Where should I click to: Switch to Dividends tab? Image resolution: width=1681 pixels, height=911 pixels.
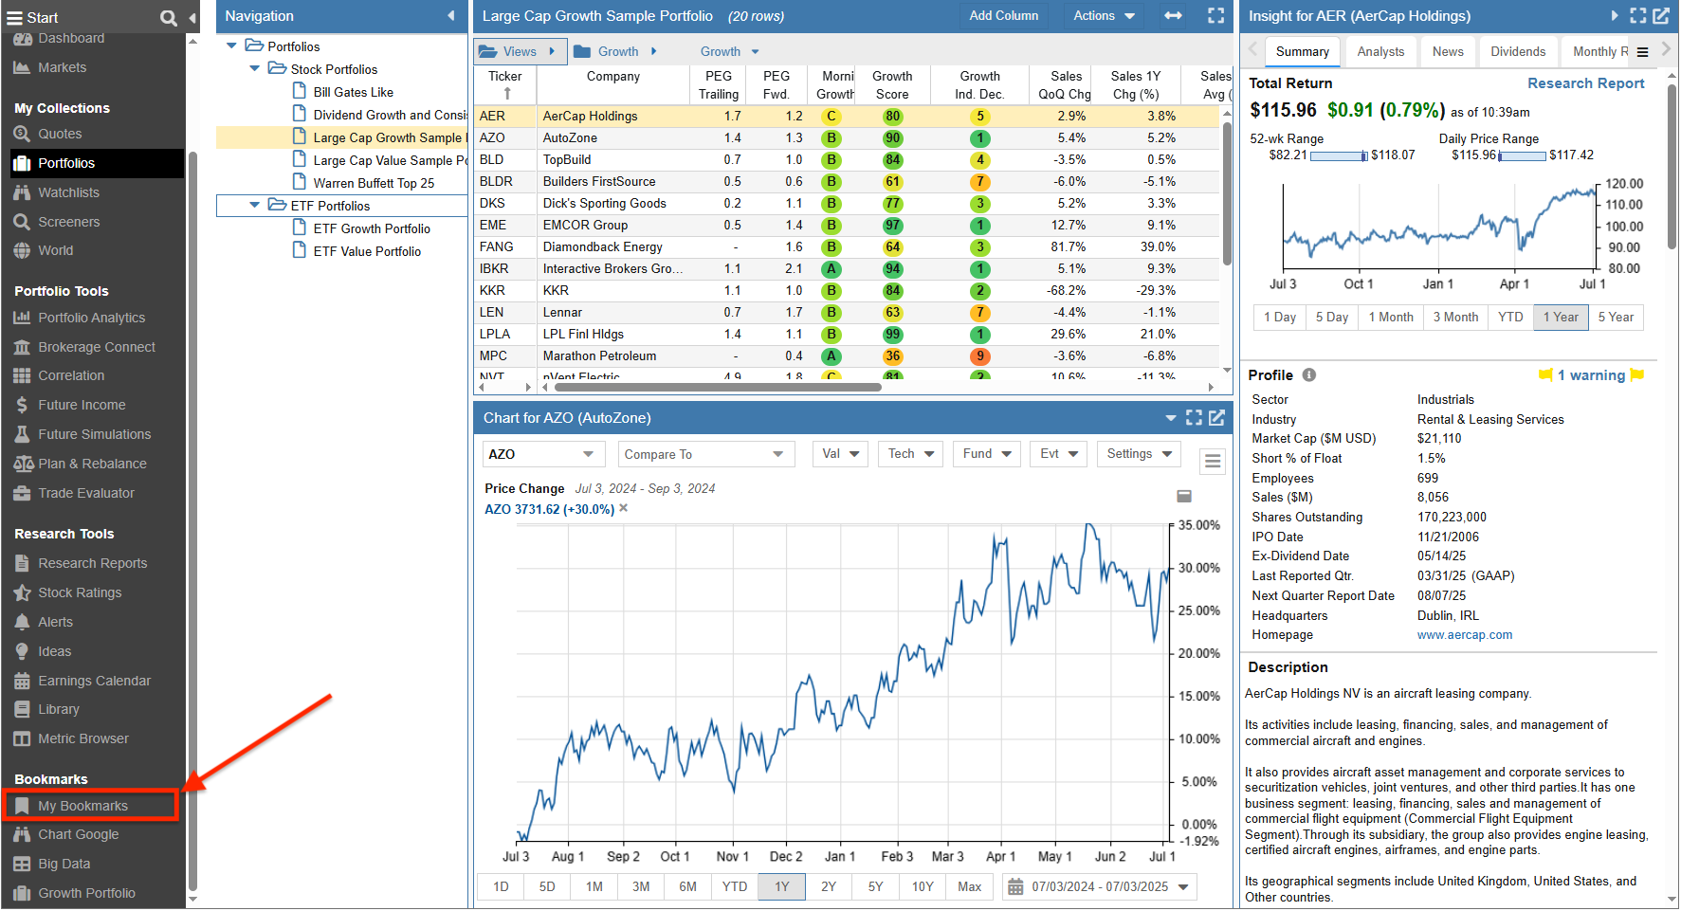click(x=1517, y=52)
